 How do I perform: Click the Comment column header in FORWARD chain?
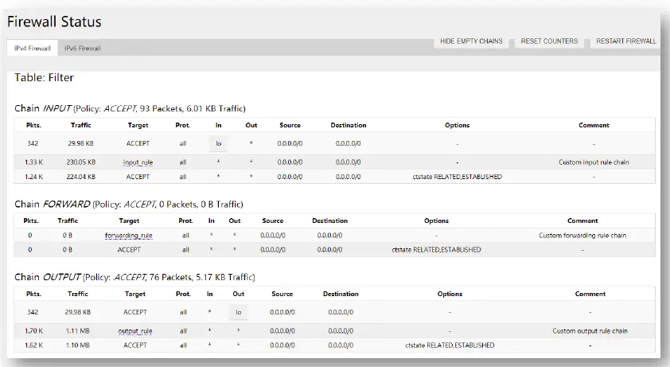point(582,221)
